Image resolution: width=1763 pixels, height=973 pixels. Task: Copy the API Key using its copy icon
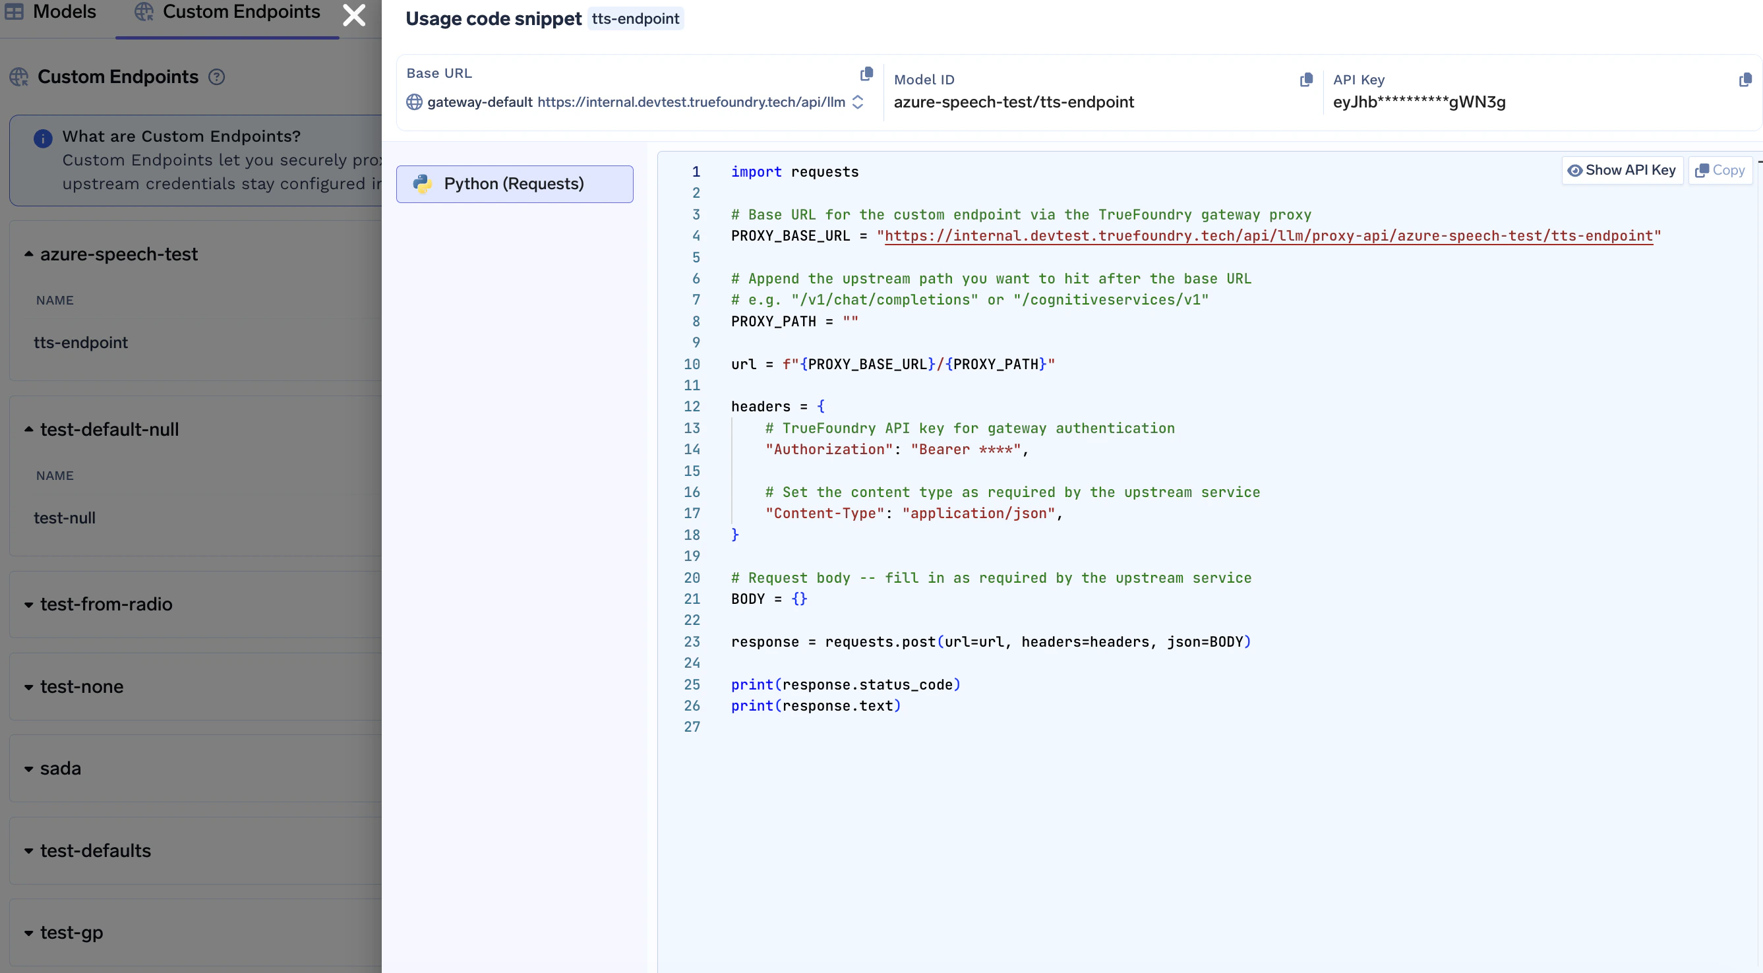pos(1745,80)
